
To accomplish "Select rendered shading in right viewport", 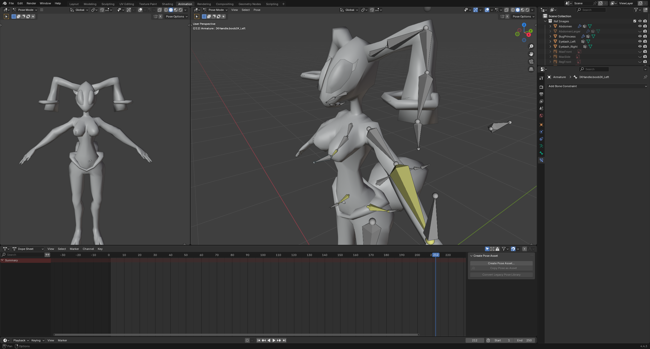I will point(527,10).
